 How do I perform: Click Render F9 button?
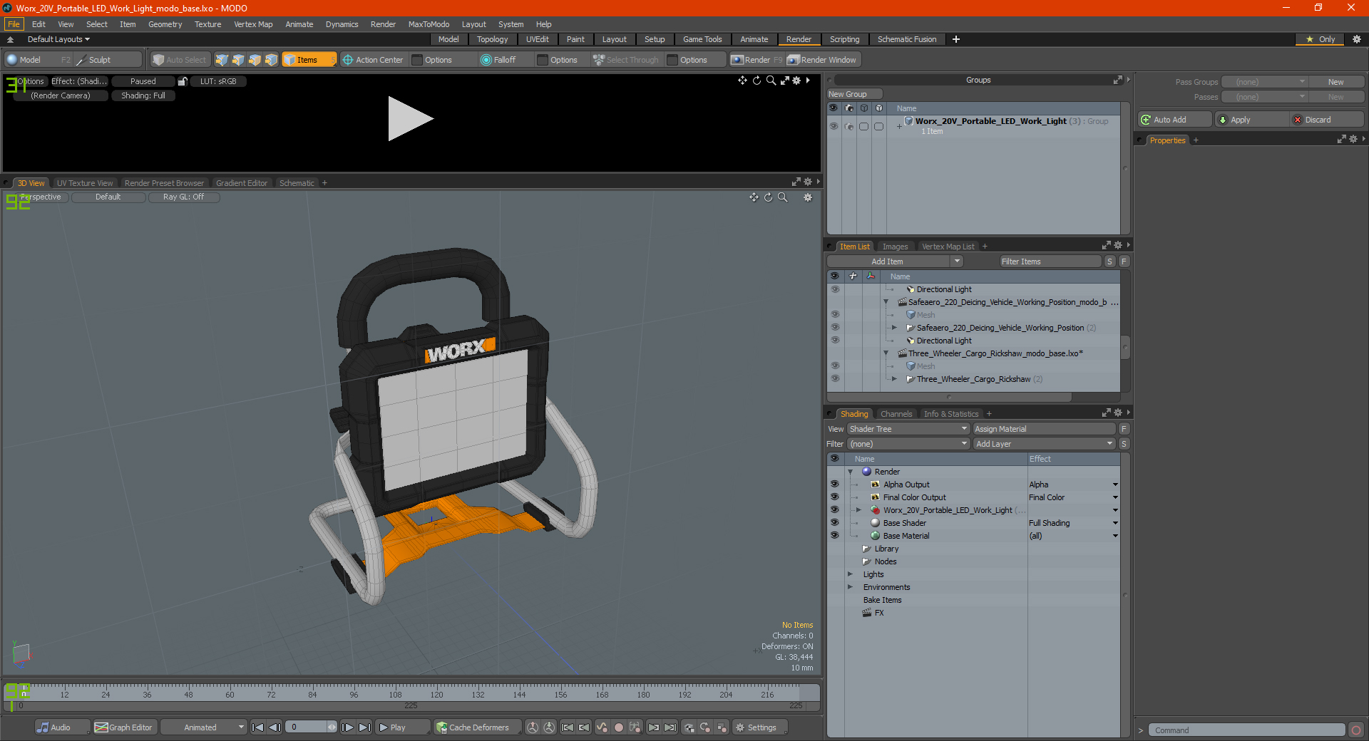[x=757, y=60]
